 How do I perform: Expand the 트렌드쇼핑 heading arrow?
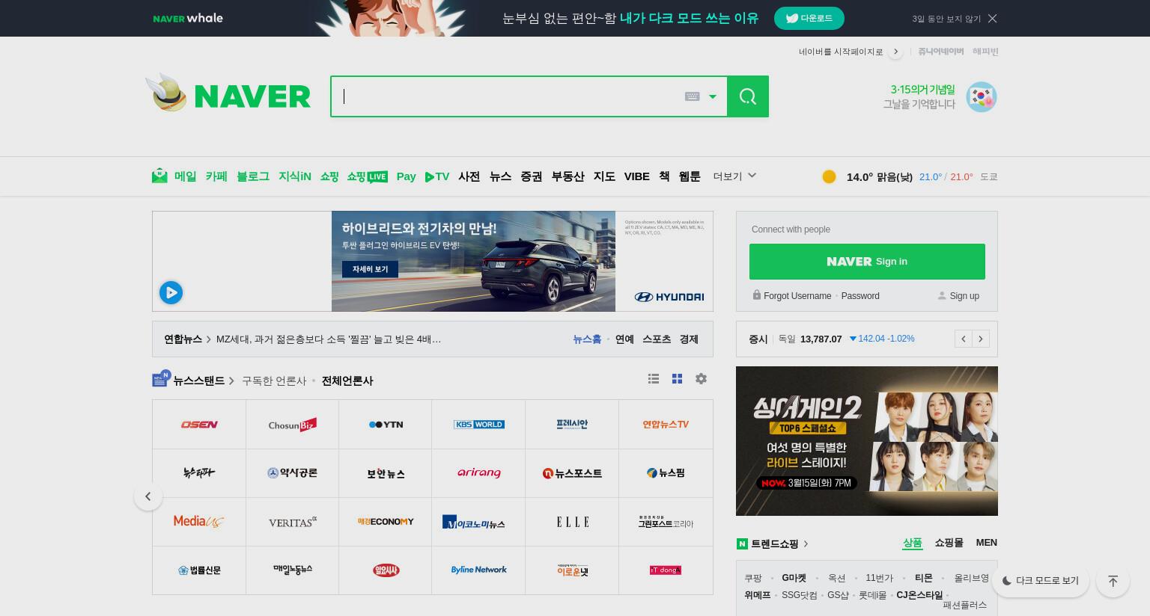click(806, 543)
